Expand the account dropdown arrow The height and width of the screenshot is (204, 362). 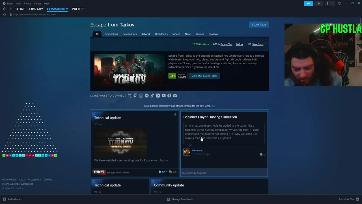[333, 3]
